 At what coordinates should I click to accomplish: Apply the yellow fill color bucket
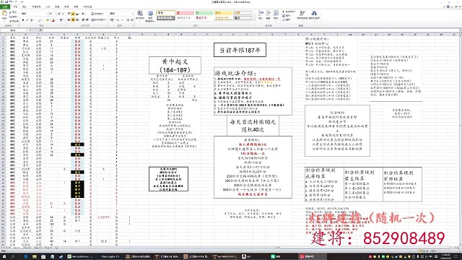tap(48, 20)
